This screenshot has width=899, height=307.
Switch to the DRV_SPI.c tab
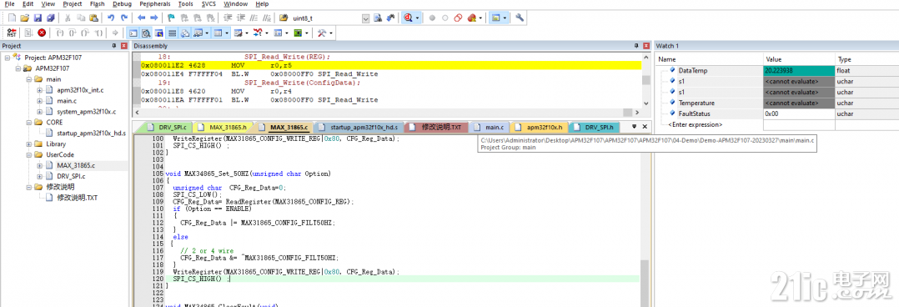tap(168, 127)
